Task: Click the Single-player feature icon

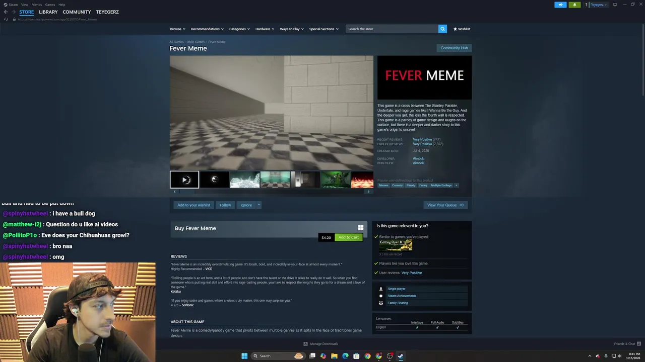Action: 381,289
